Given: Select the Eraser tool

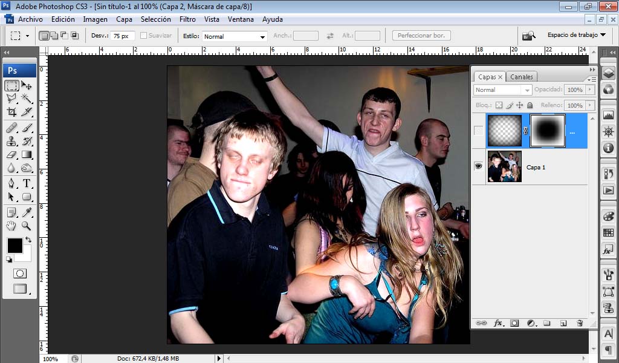Looking at the screenshot, I should 12,154.
